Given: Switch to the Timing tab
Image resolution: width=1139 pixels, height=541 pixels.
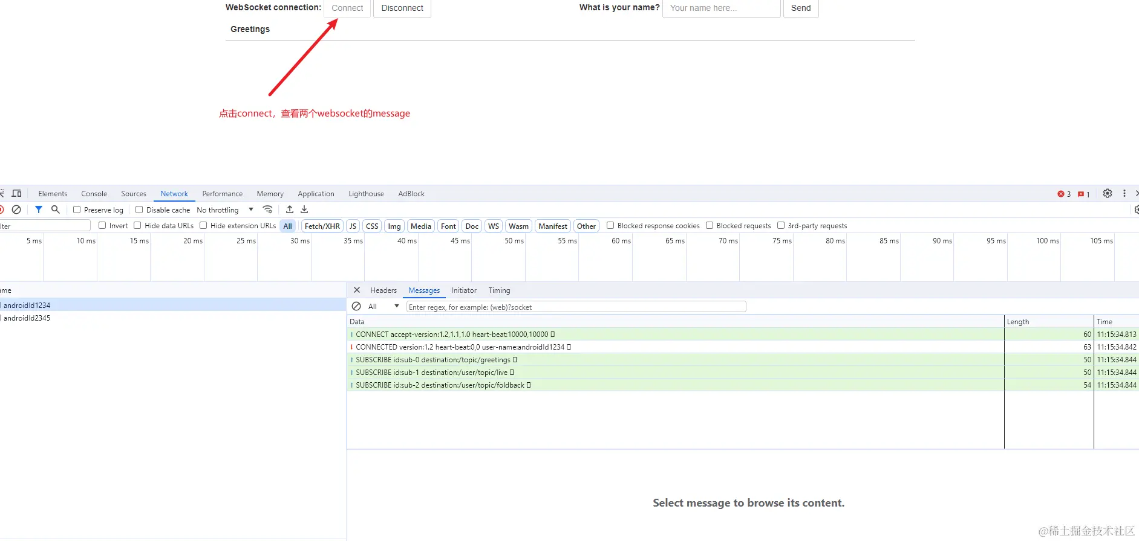Looking at the screenshot, I should click(499, 290).
